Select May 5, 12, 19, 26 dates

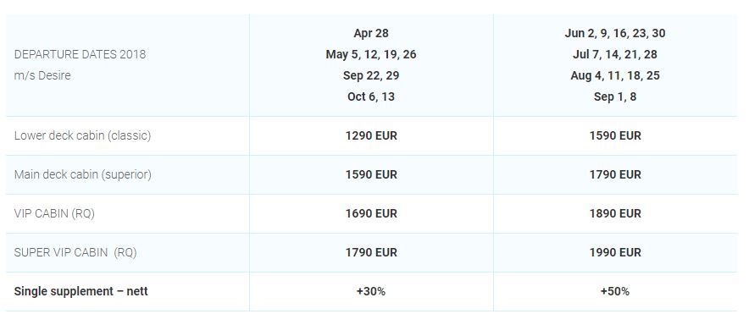coord(371,54)
